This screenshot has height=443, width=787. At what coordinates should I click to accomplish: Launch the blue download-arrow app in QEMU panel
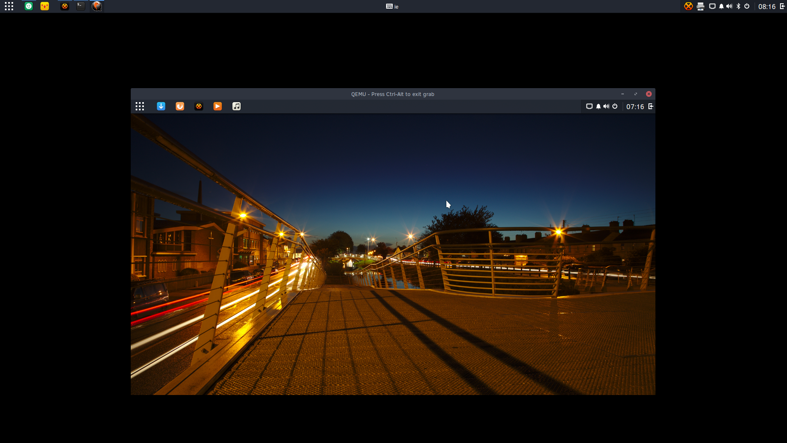(x=161, y=106)
